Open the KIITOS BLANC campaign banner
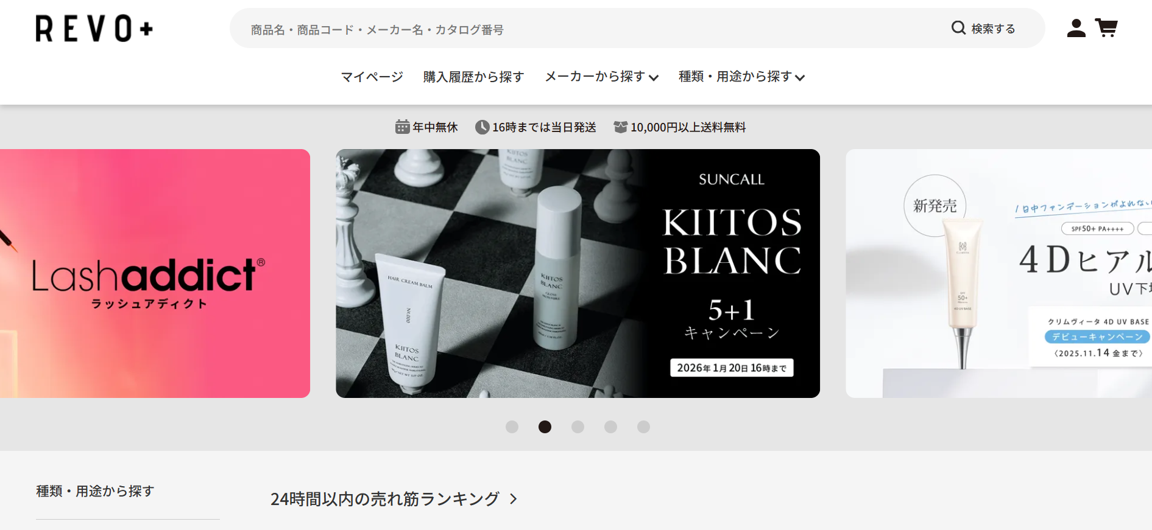 578,273
